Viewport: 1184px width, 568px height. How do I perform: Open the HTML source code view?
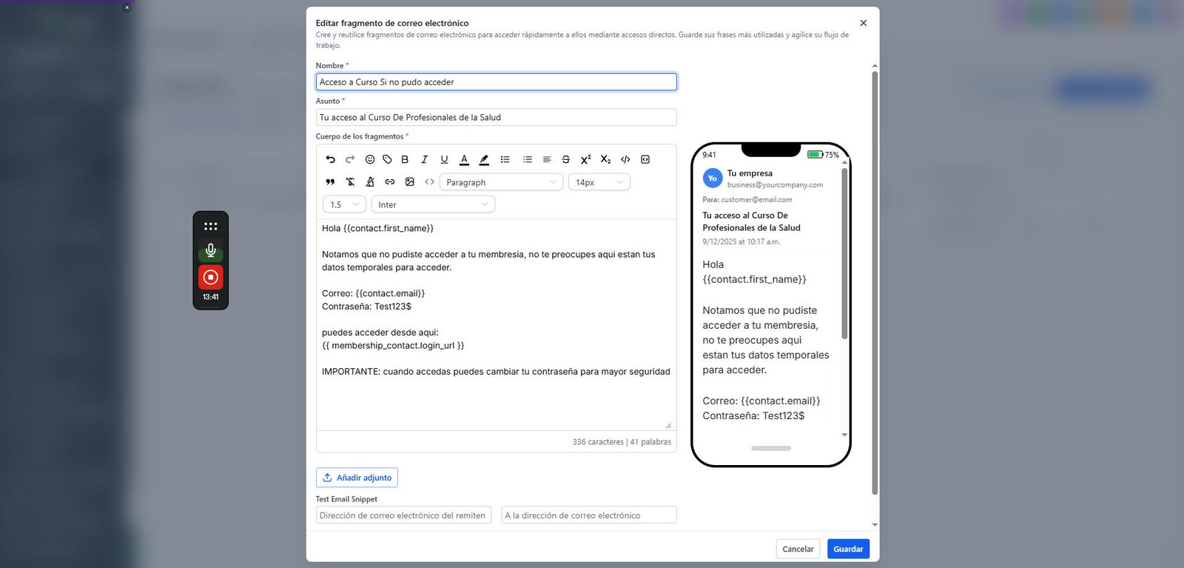(x=429, y=181)
